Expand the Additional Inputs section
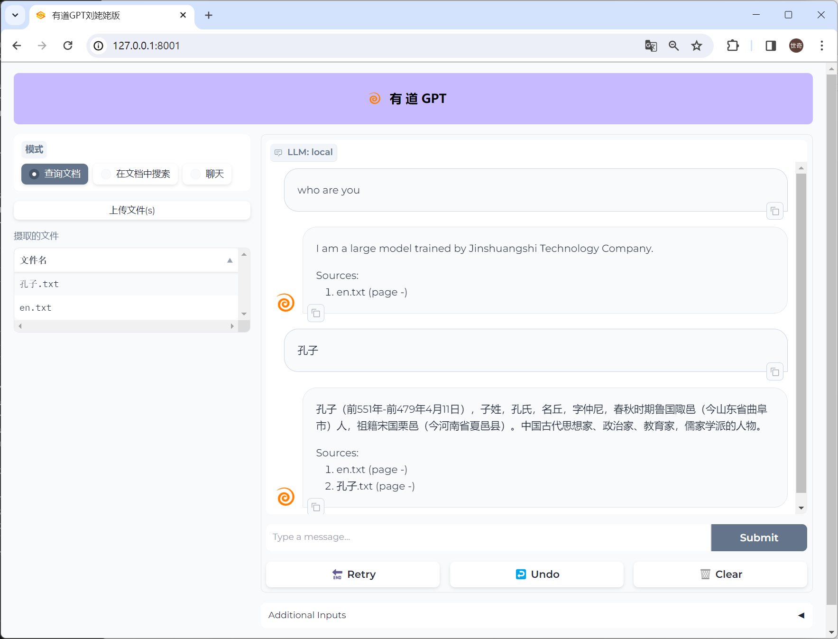 pos(536,615)
